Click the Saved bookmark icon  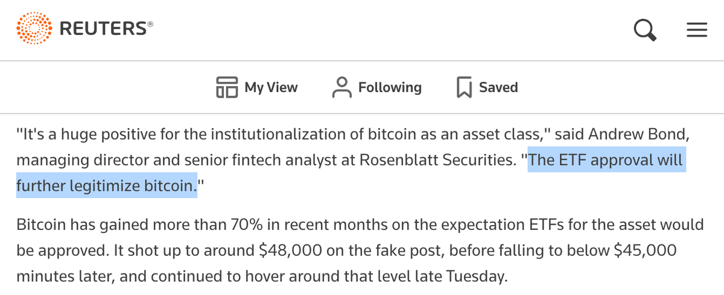coord(464,87)
